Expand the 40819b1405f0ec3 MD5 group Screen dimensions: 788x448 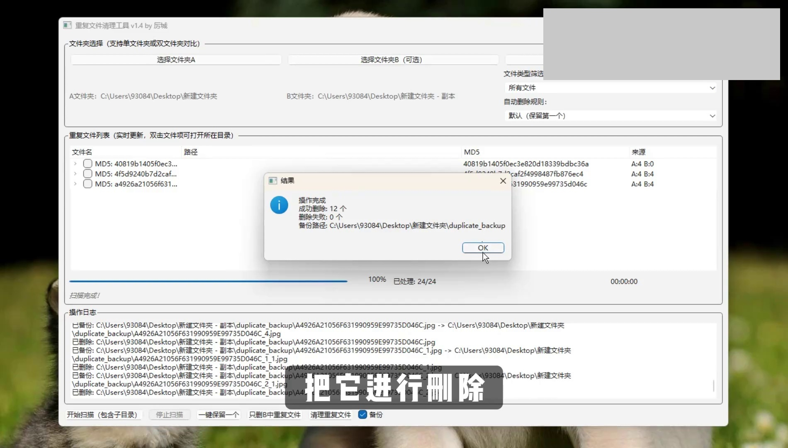coord(75,163)
